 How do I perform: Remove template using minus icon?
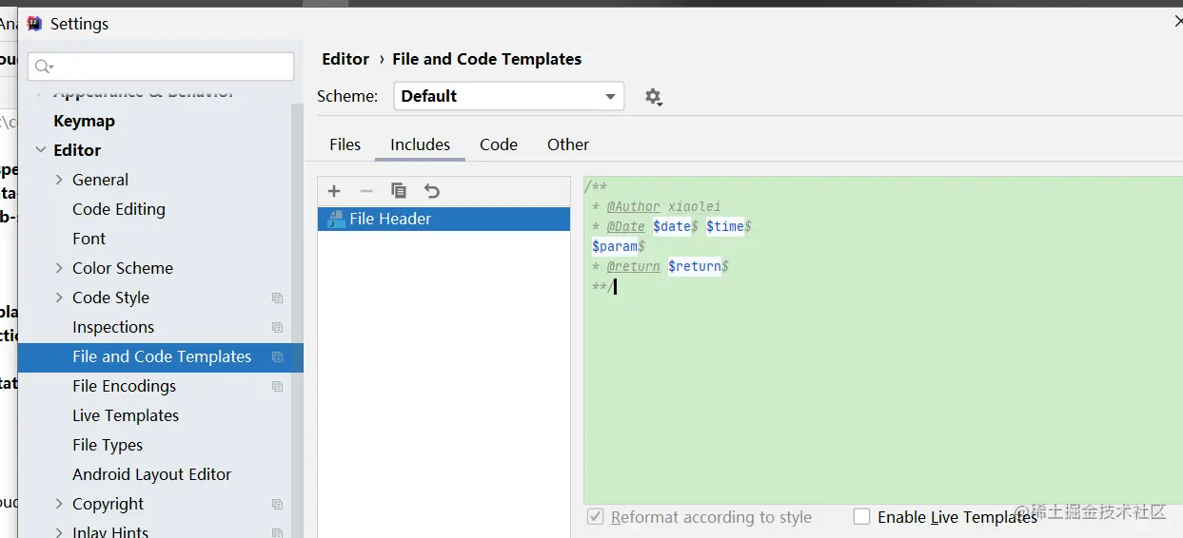[366, 191]
